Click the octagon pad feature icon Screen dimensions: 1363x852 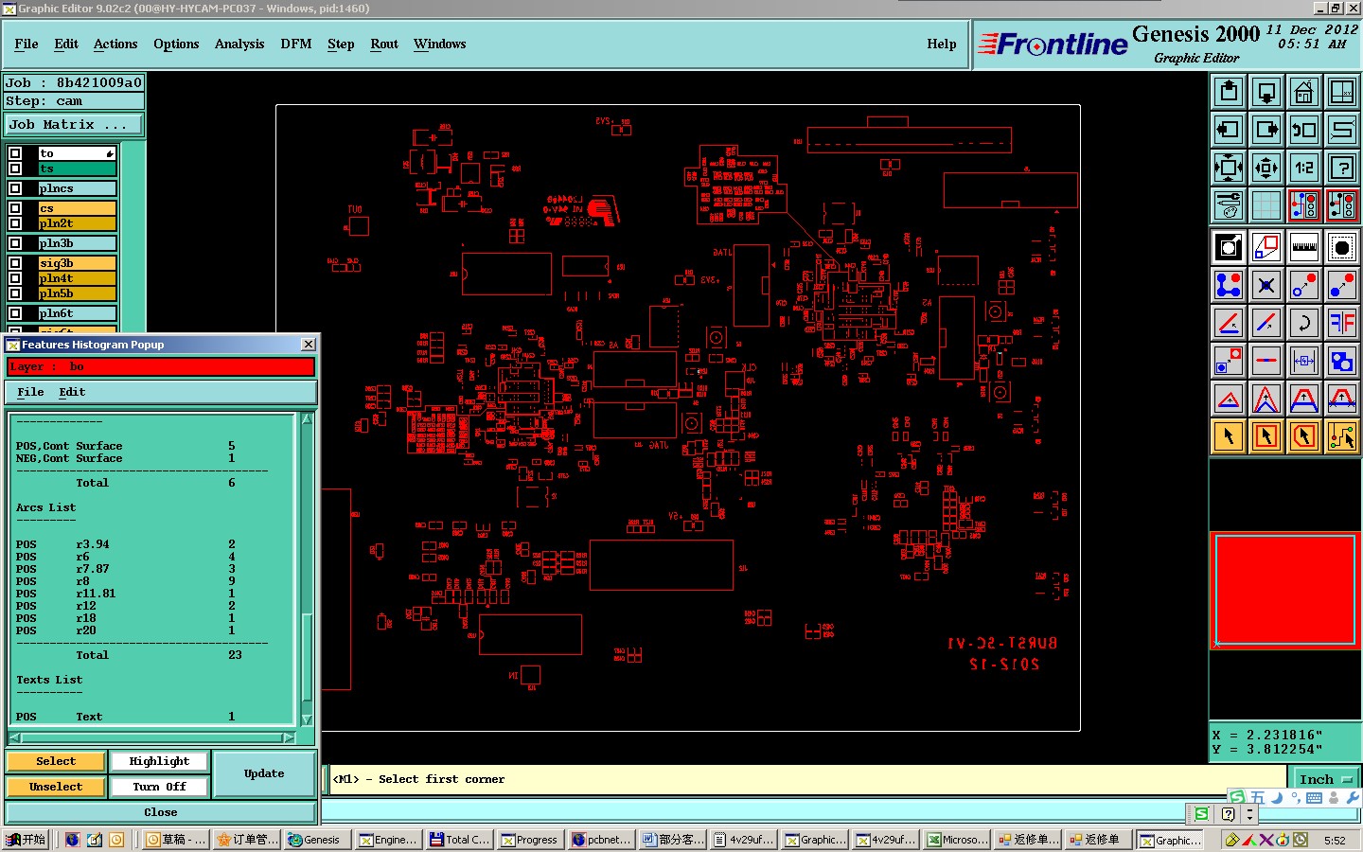click(1342, 247)
